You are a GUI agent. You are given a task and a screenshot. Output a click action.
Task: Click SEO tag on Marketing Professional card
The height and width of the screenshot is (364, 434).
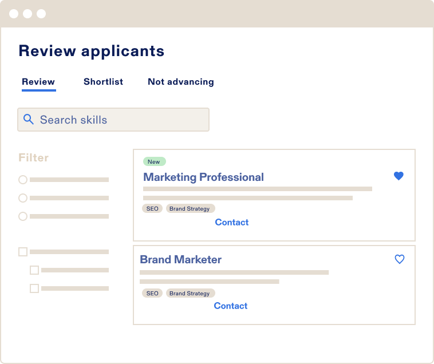tap(152, 209)
